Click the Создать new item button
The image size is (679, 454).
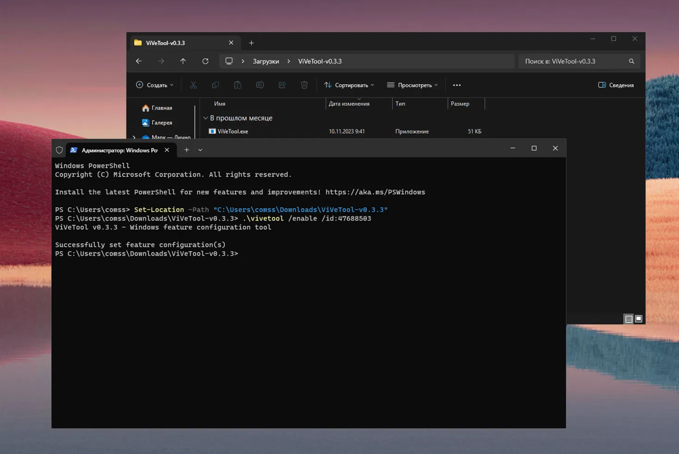tap(155, 85)
